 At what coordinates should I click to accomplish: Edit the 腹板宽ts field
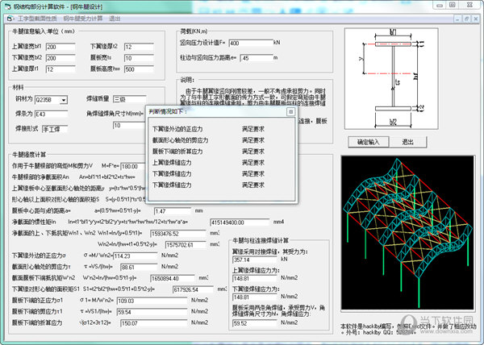[139, 58]
